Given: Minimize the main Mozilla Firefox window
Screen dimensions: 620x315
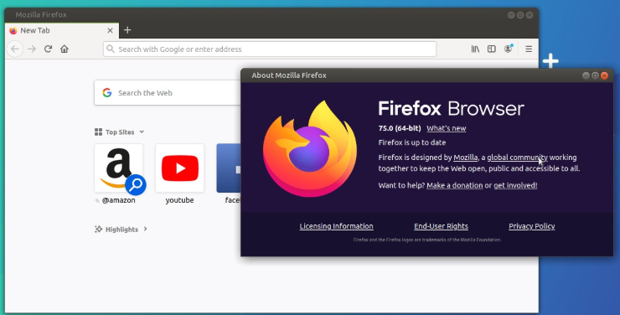Looking at the screenshot, I should [x=511, y=15].
